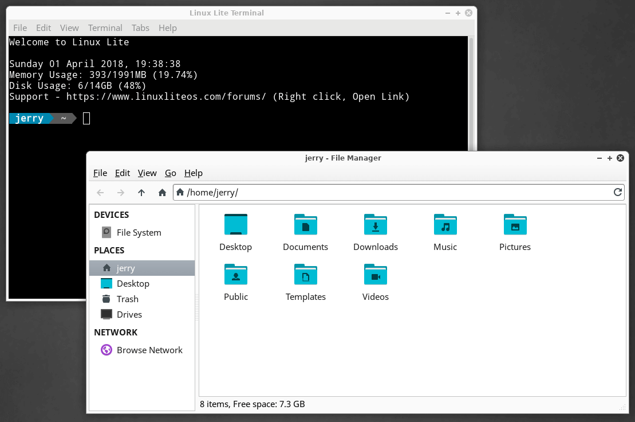Viewport: 635px width, 422px height.
Task: Select File System under Devices
Action: (139, 233)
